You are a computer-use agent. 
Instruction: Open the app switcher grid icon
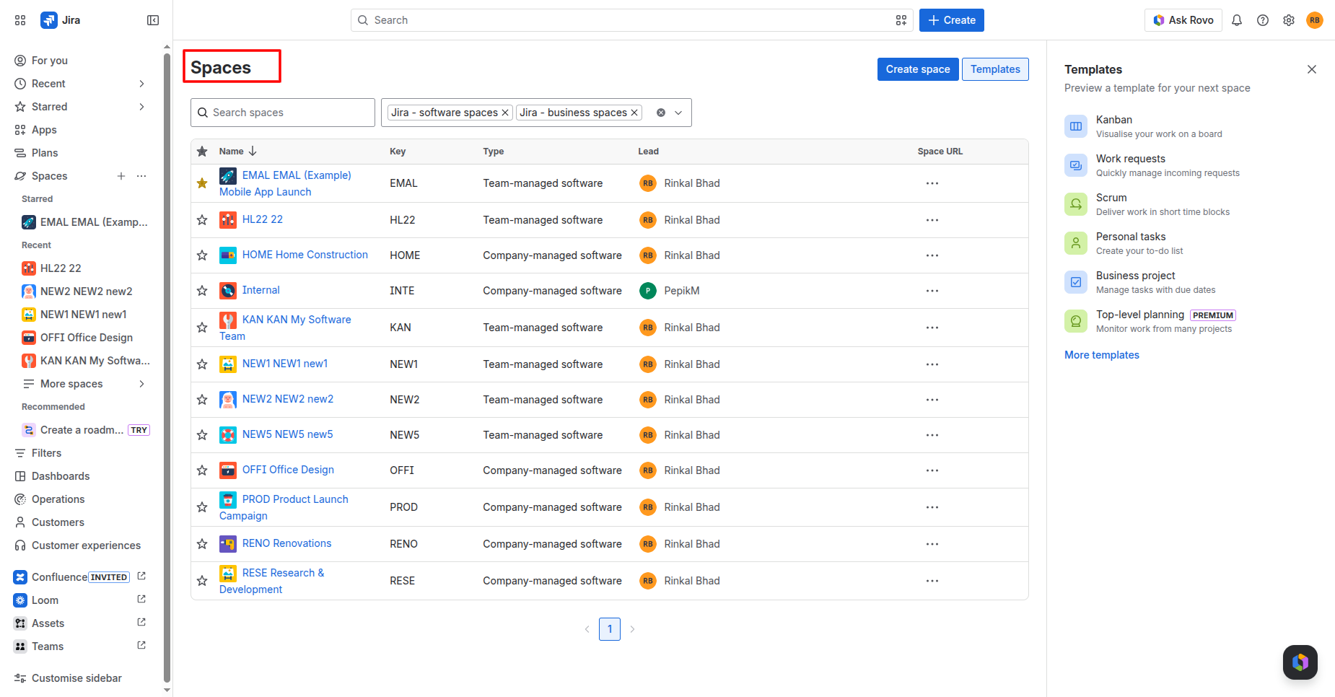pos(20,20)
